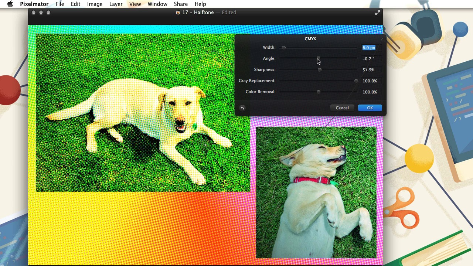Click the Sharpness slider handle

319,70
